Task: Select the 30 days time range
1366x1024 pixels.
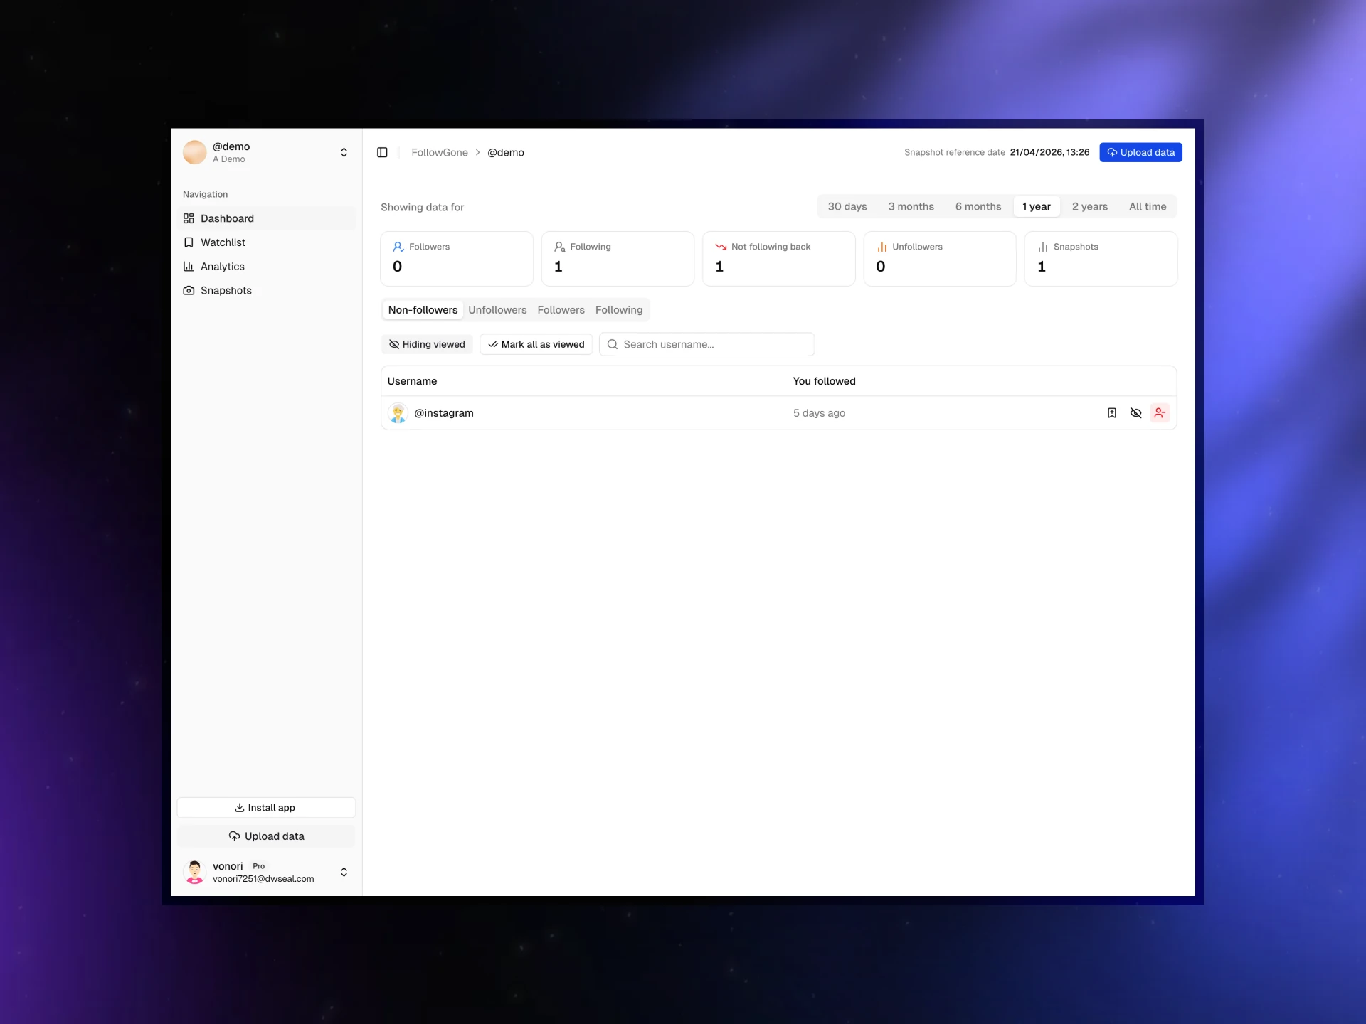Action: pyautogui.click(x=847, y=206)
